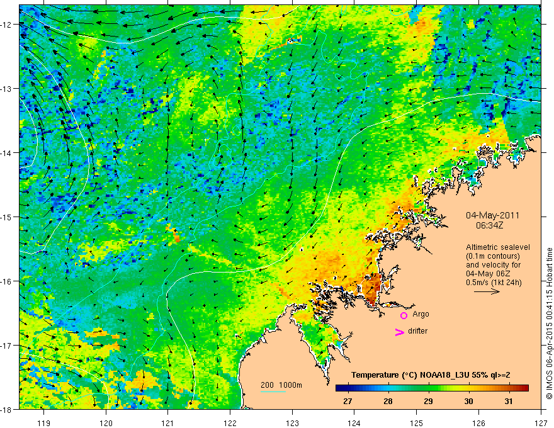Click the longitude label 121
554x428 pixels.
pyautogui.click(x=168, y=423)
